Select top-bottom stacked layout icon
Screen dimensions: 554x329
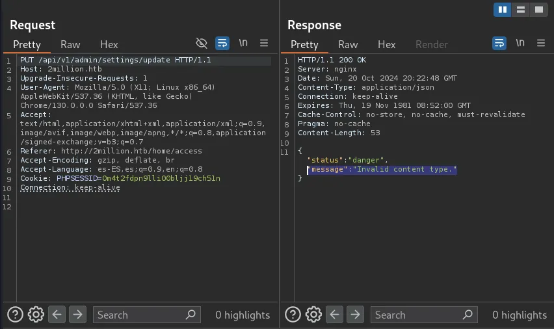[520, 10]
